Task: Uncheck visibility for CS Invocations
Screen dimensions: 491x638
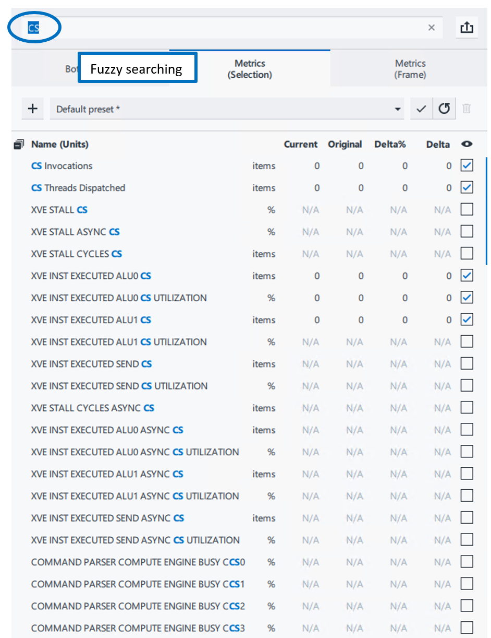Action: click(x=467, y=166)
